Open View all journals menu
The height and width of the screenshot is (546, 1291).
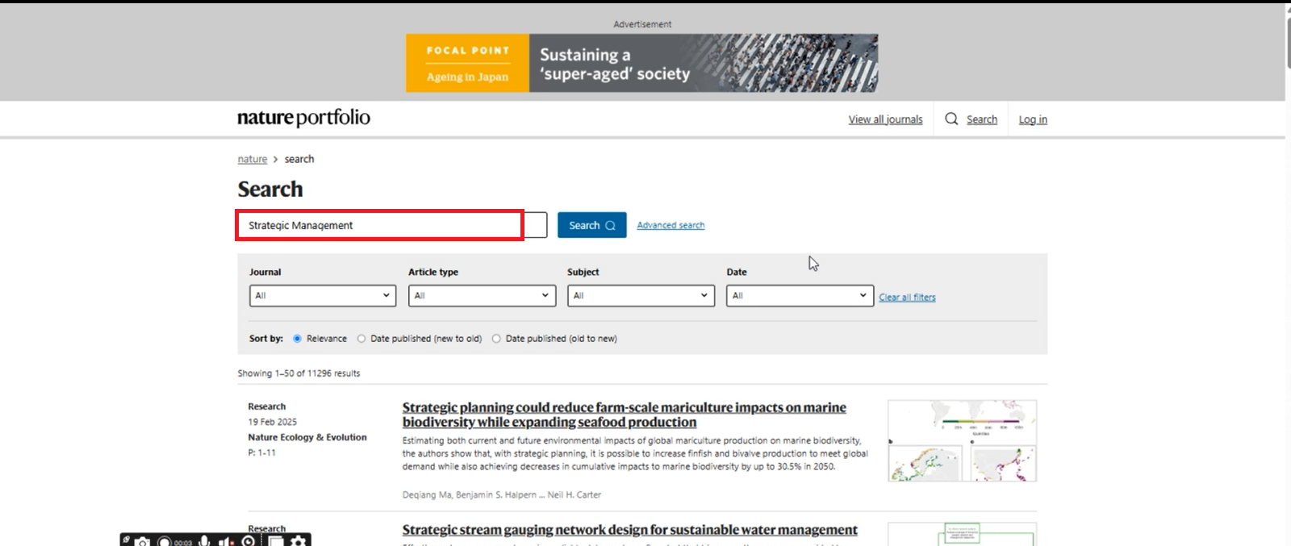(885, 119)
